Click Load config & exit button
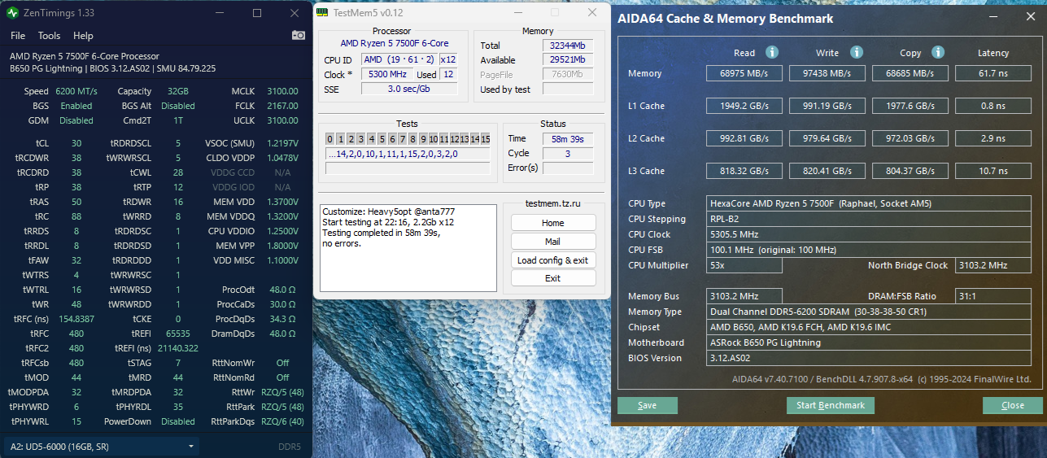1047x458 pixels. click(x=553, y=260)
